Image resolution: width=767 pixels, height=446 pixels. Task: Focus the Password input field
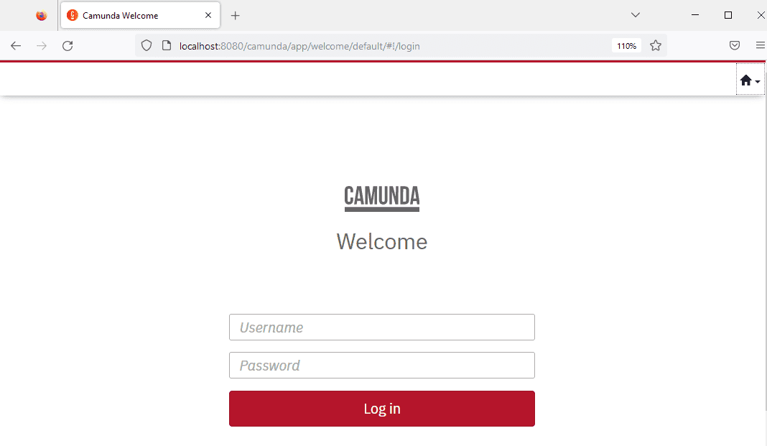381,366
